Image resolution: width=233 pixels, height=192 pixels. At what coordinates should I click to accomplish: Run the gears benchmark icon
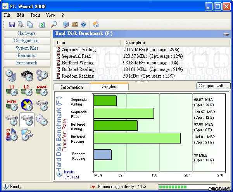(42, 75)
